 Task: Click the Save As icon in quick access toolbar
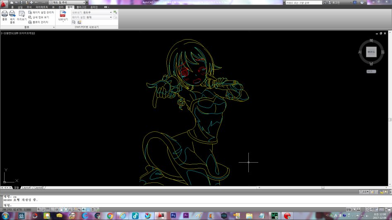pos(26,2)
